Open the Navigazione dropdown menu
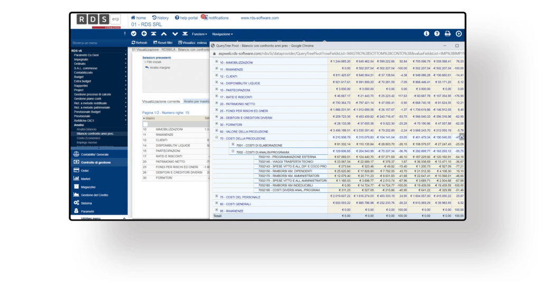The height and width of the screenshot is (287, 541). pyautogui.click(x=222, y=34)
